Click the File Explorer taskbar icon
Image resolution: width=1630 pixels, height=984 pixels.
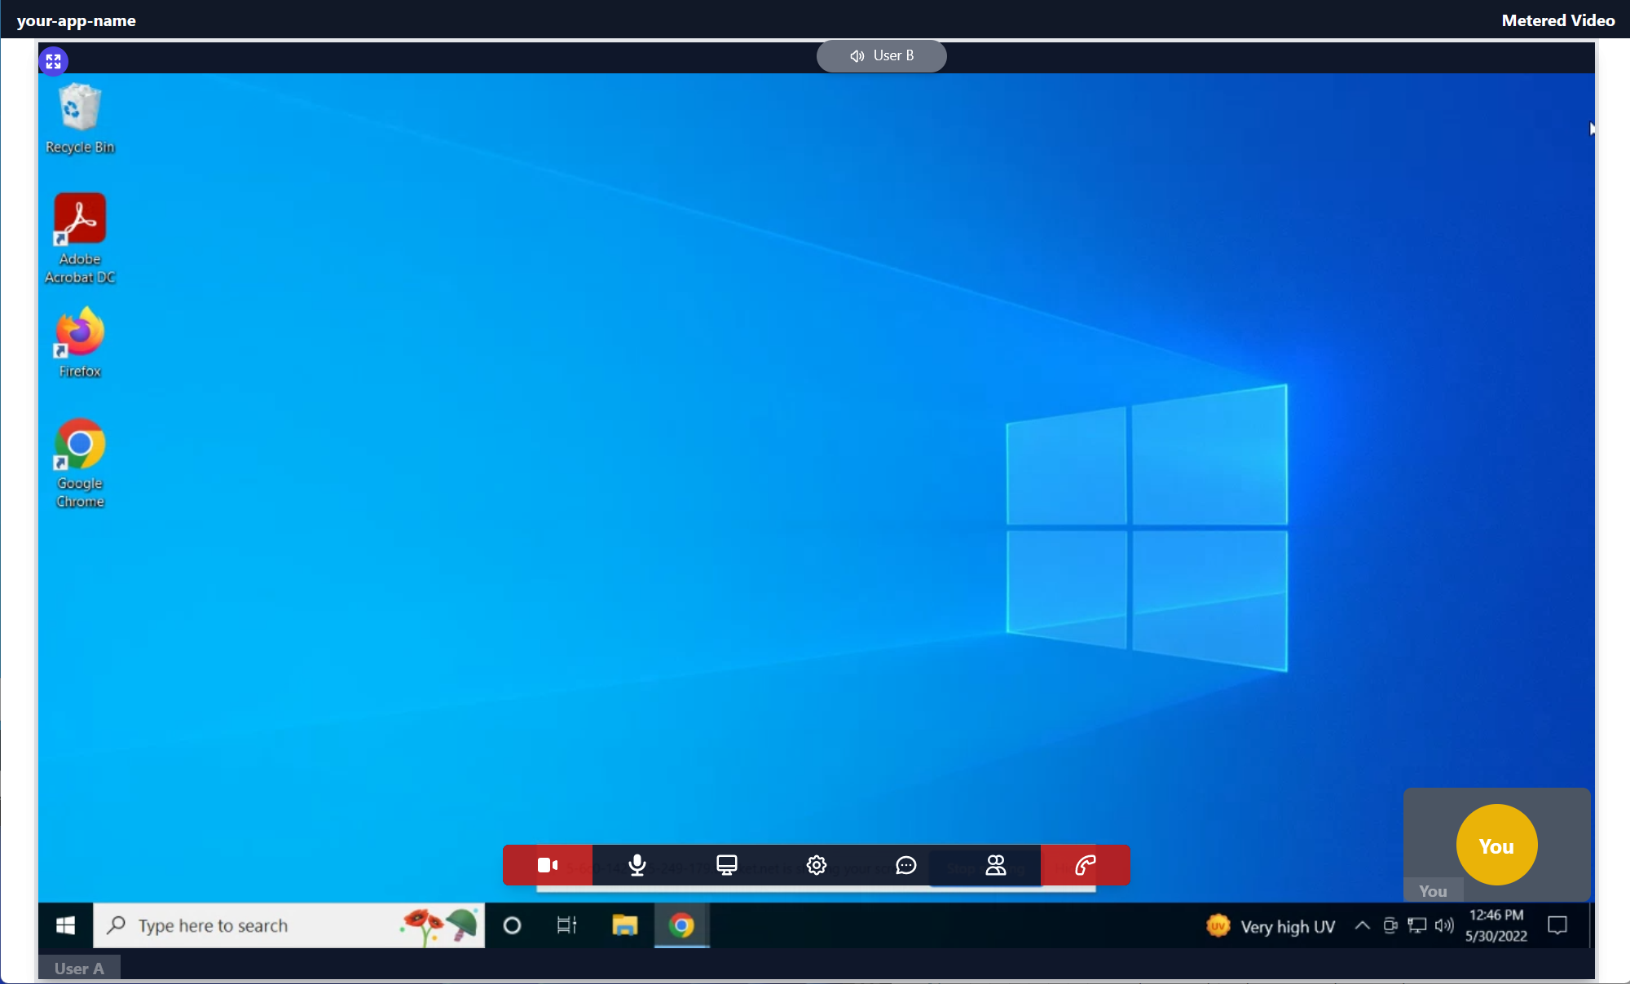point(624,925)
